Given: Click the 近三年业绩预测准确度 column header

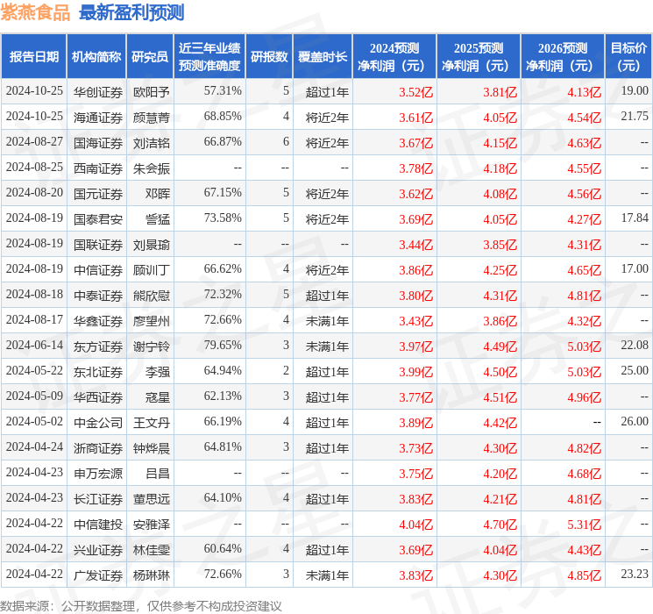Looking at the screenshot, I should click(x=209, y=57).
